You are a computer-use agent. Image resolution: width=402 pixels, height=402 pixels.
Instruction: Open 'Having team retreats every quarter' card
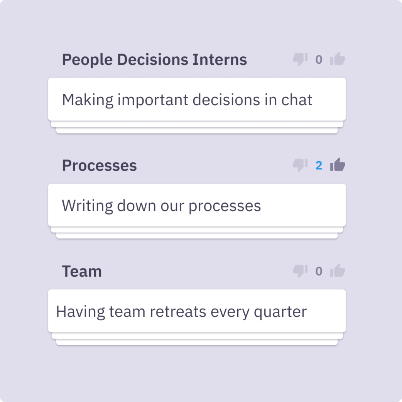[x=197, y=311]
